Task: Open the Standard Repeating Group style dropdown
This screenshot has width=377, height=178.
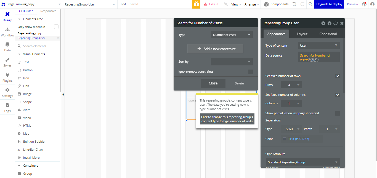Action: pyautogui.click(x=303, y=162)
